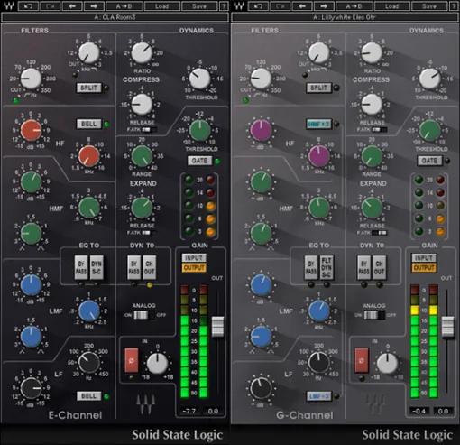
Task: Click Undo arrow in G-Channel toolbar
Action: click(x=258, y=6)
